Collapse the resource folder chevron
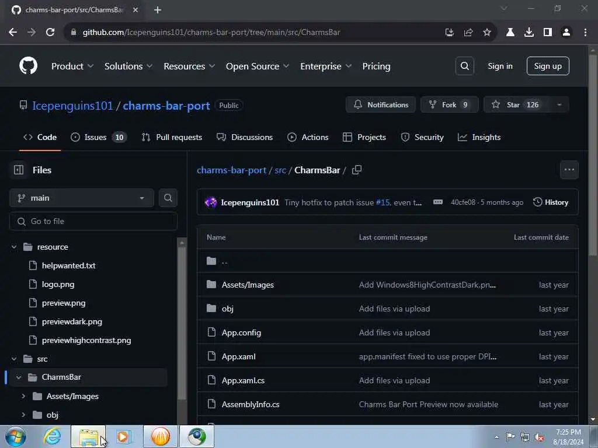Viewport: 598px width, 448px height. (x=14, y=247)
